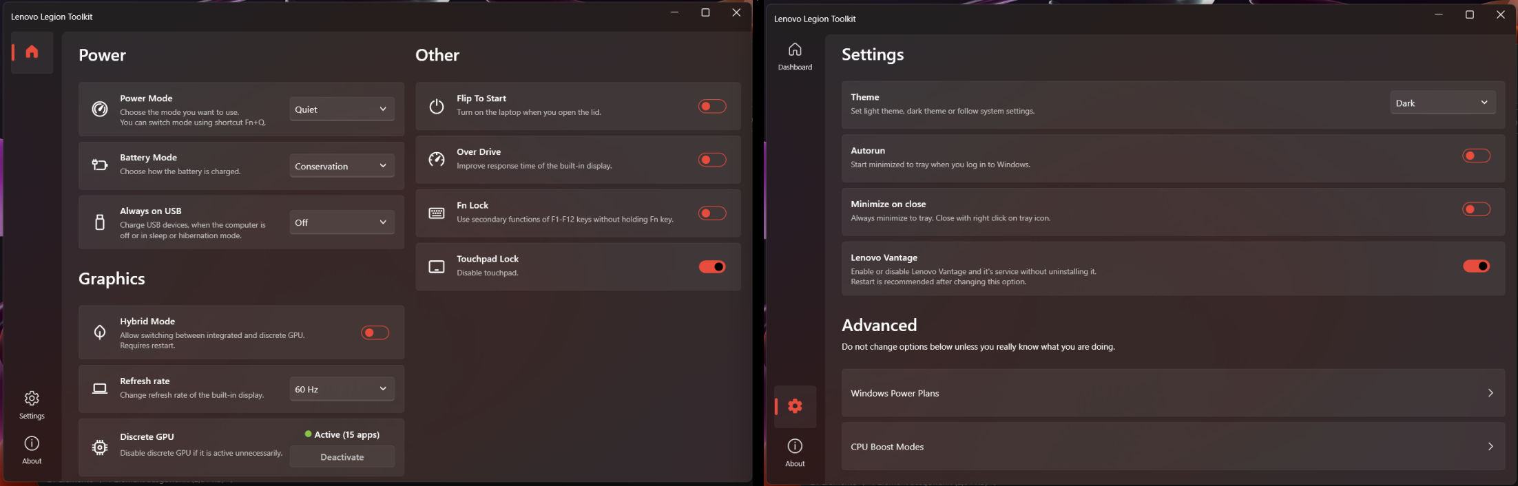The width and height of the screenshot is (1518, 486).
Task: Click 'Do not change options below' warning text
Action: [x=978, y=347]
